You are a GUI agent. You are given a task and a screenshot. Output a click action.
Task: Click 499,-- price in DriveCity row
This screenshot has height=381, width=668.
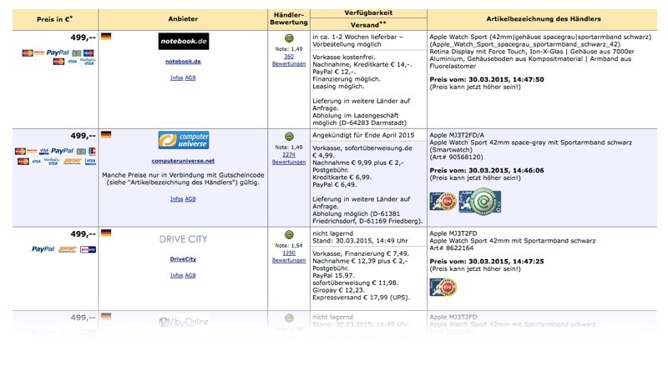(83, 234)
